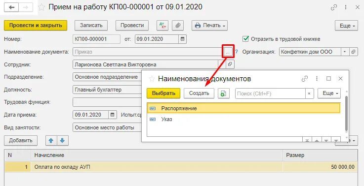Click into the Поиск (Ctrl+F) search field

coord(270,93)
